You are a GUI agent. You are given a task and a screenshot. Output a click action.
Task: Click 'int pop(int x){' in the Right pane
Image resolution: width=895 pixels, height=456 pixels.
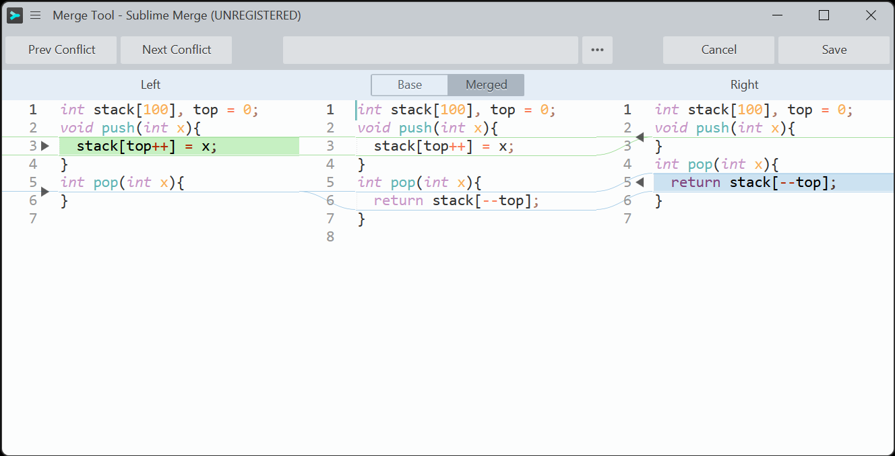pyautogui.click(x=717, y=164)
